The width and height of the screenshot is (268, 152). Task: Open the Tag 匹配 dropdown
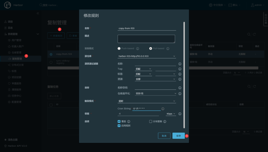143,69
